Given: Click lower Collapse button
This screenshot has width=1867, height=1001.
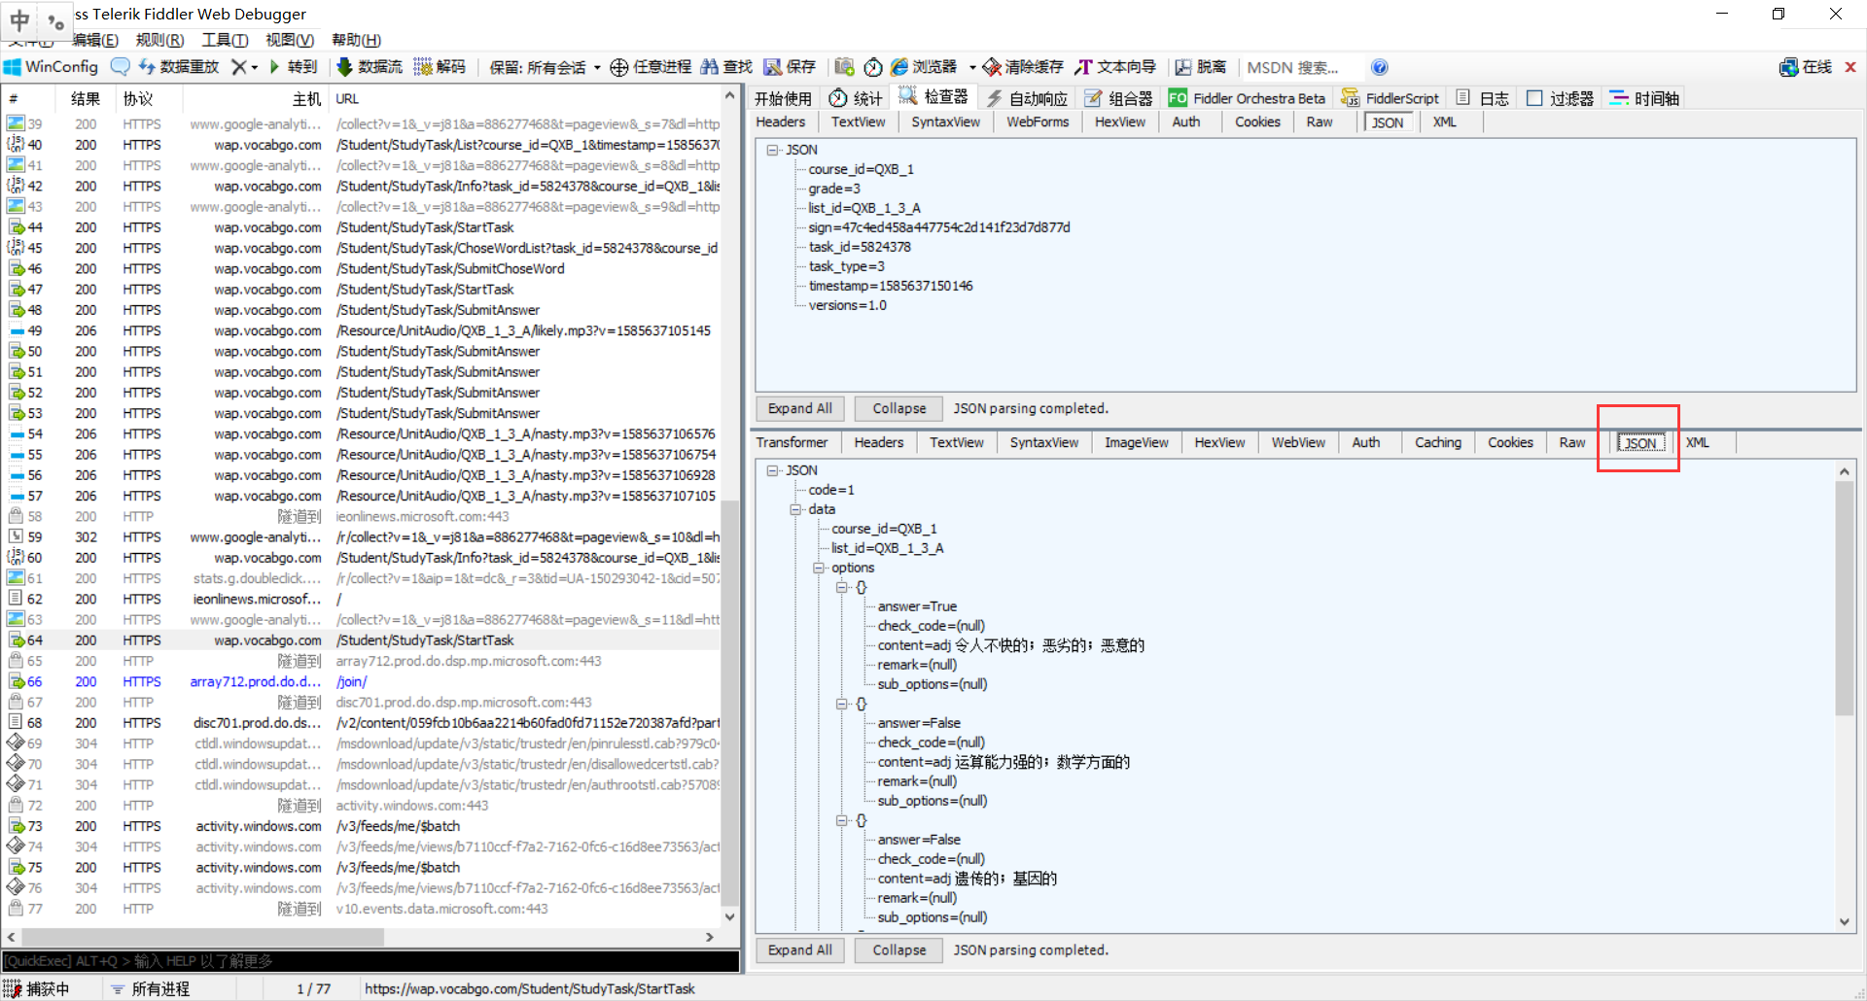Looking at the screenshot, I should pos(899,950).
